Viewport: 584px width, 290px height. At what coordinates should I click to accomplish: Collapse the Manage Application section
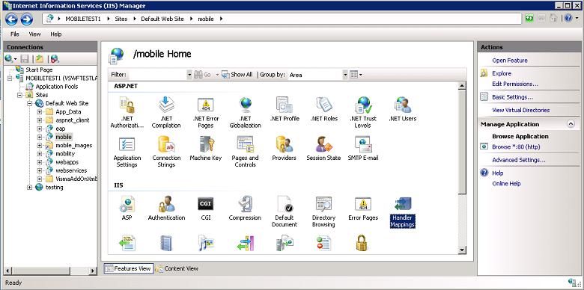coord(571,124)
